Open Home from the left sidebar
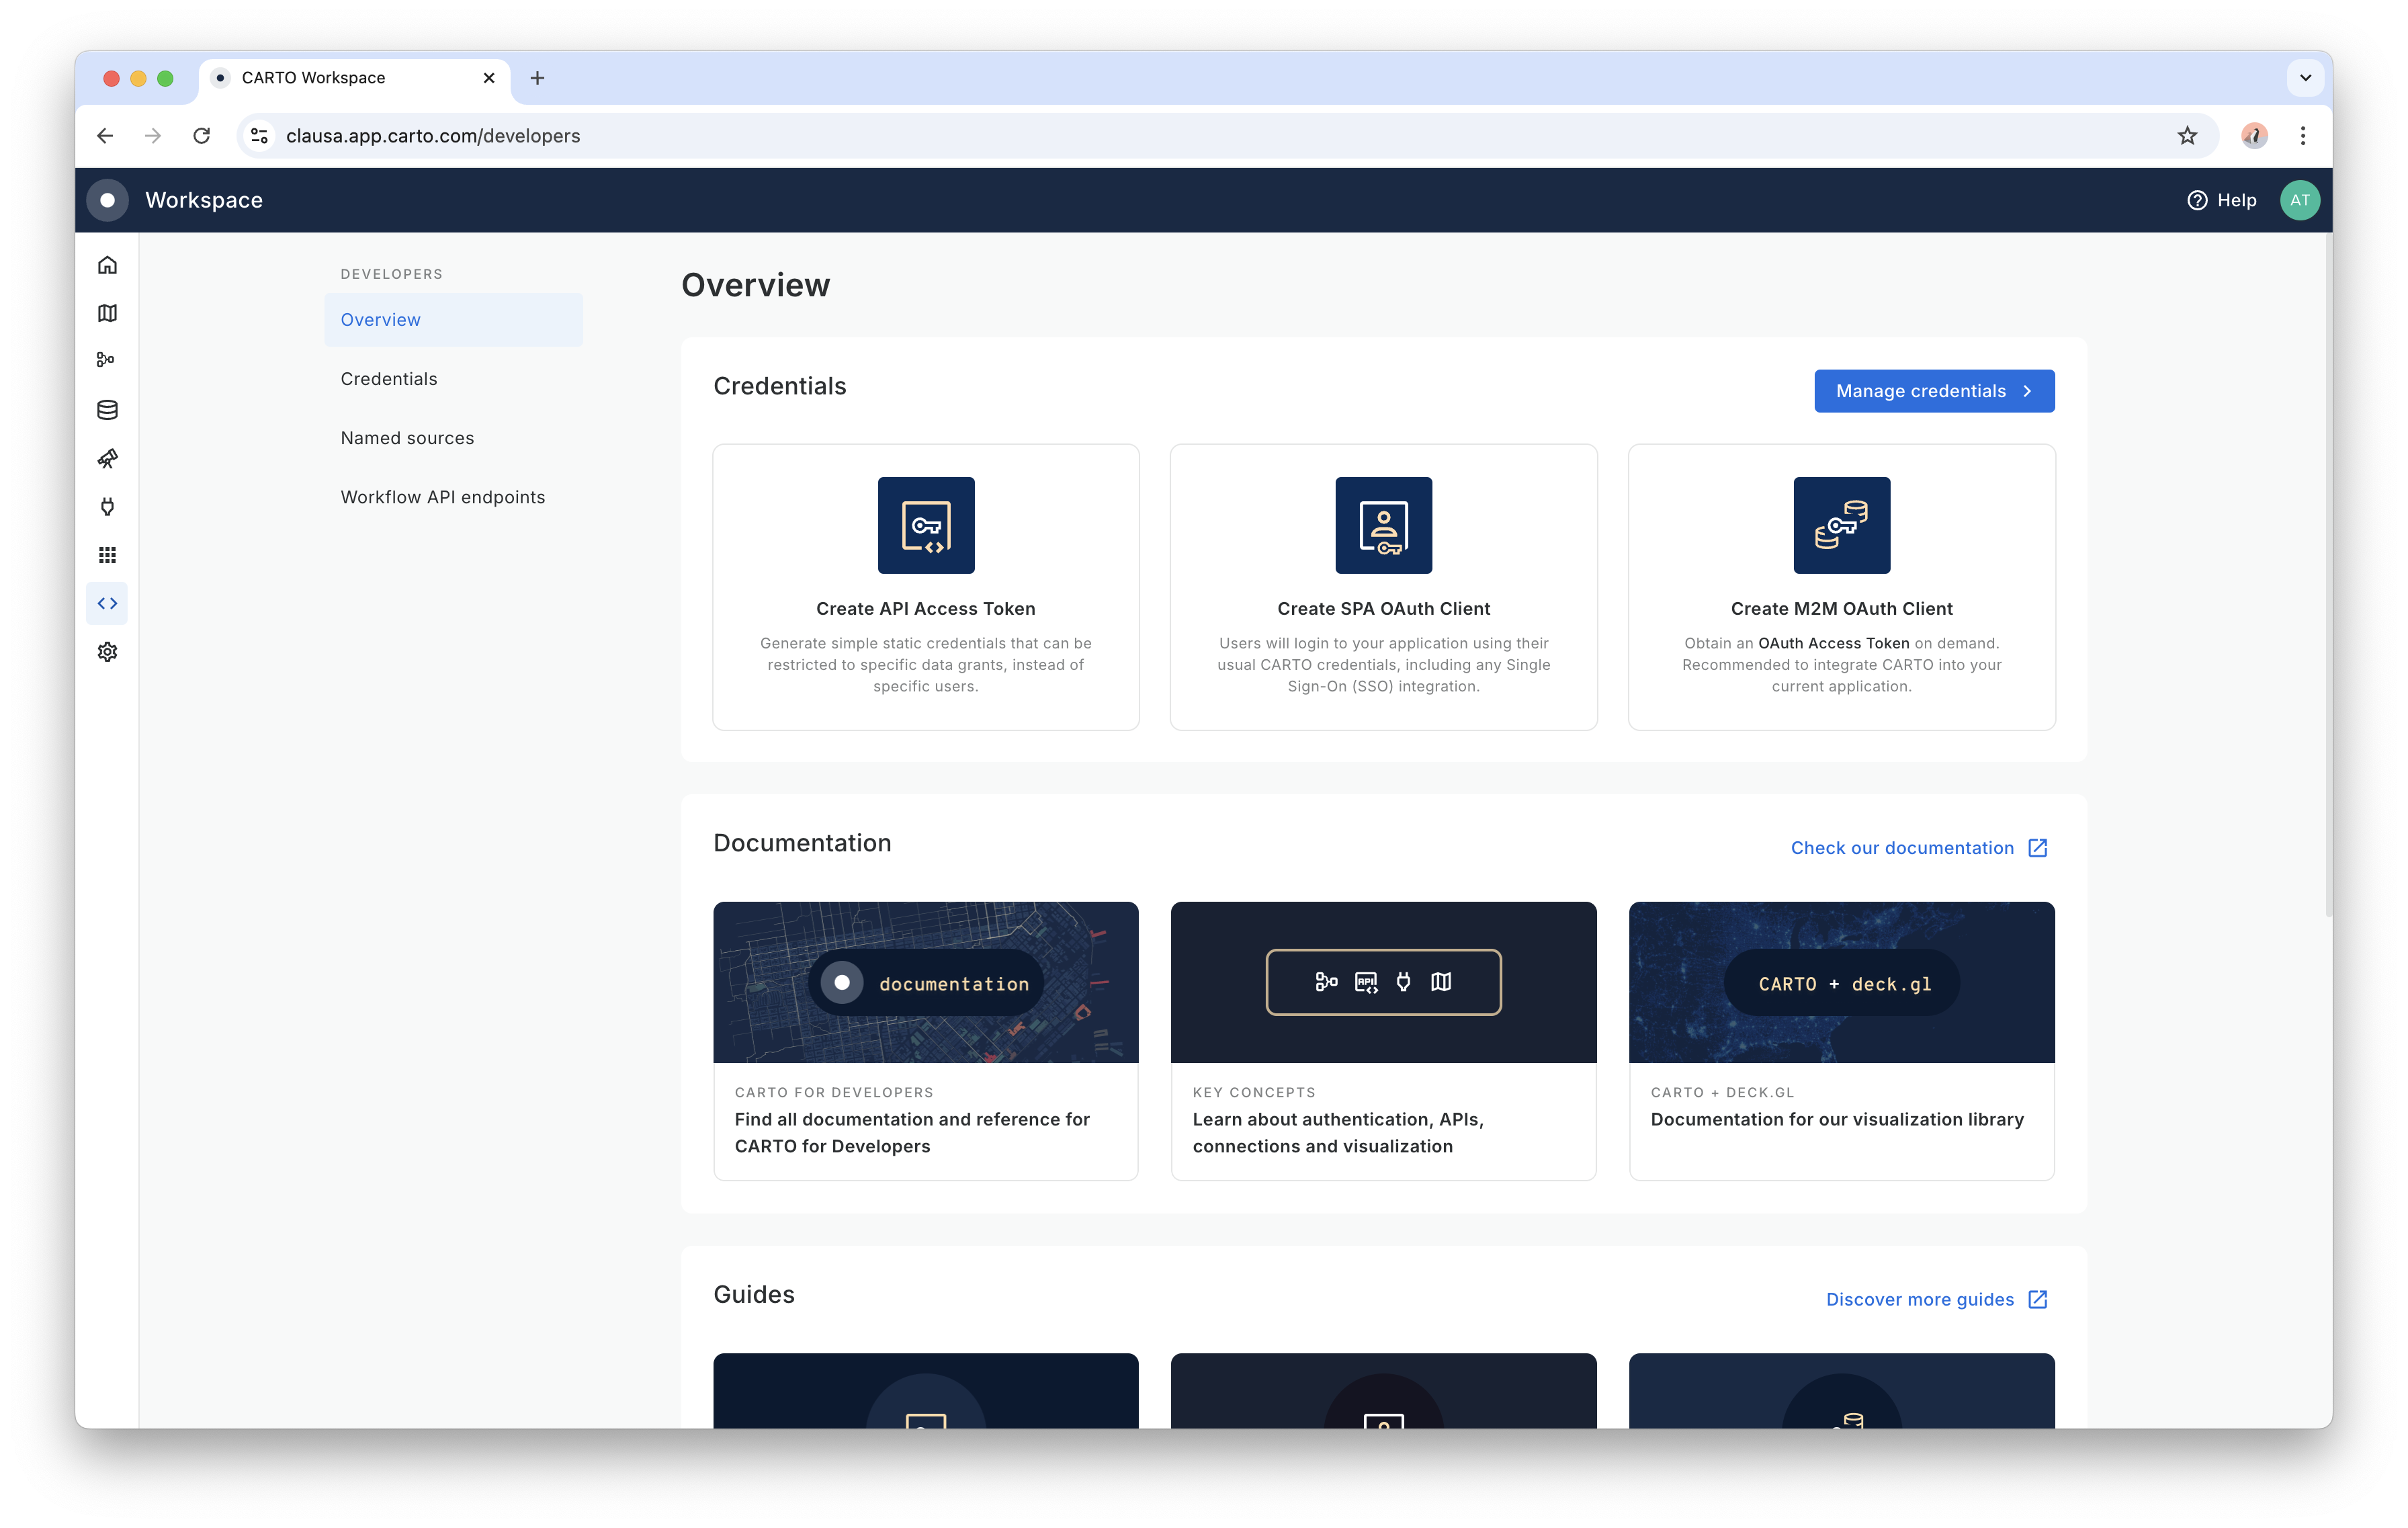The image size is (2408, 1528). [x=107, y=265]
